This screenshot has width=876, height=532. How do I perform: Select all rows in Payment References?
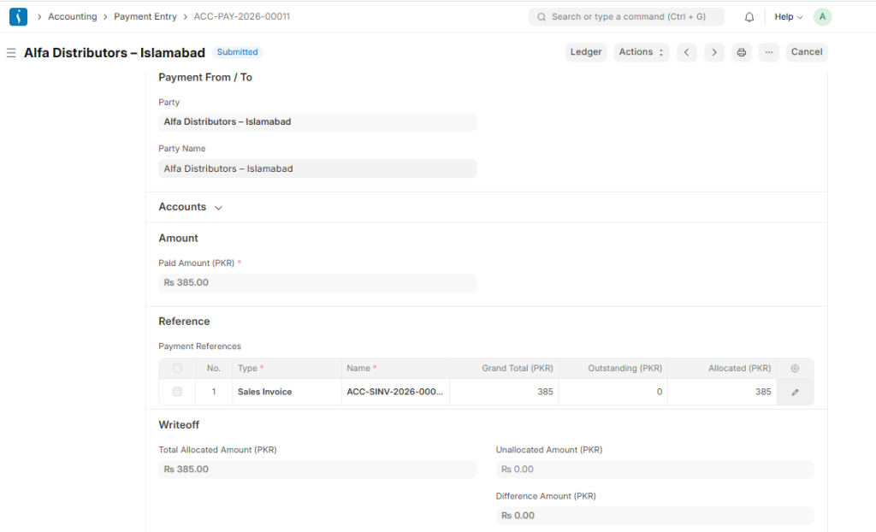(x=179, y=368)
